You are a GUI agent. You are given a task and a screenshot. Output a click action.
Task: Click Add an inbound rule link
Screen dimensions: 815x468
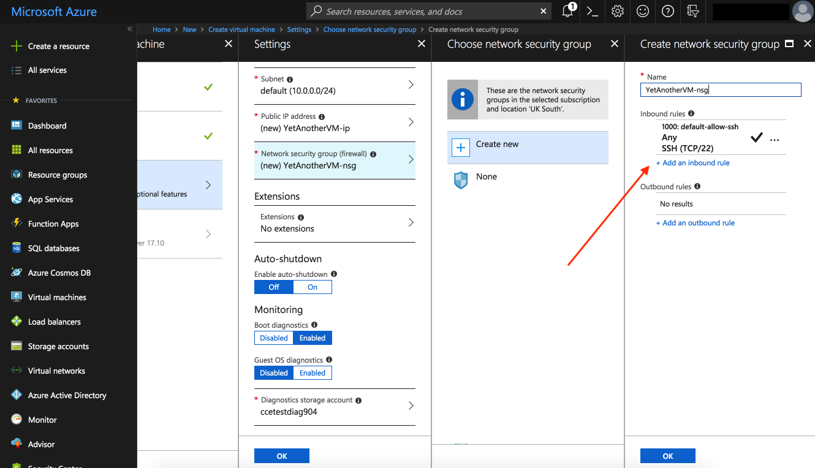[x=692, y=163]
